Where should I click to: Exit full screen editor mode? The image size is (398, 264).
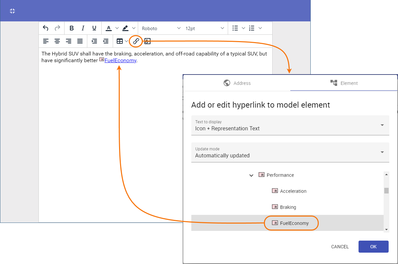coord(12,11)
